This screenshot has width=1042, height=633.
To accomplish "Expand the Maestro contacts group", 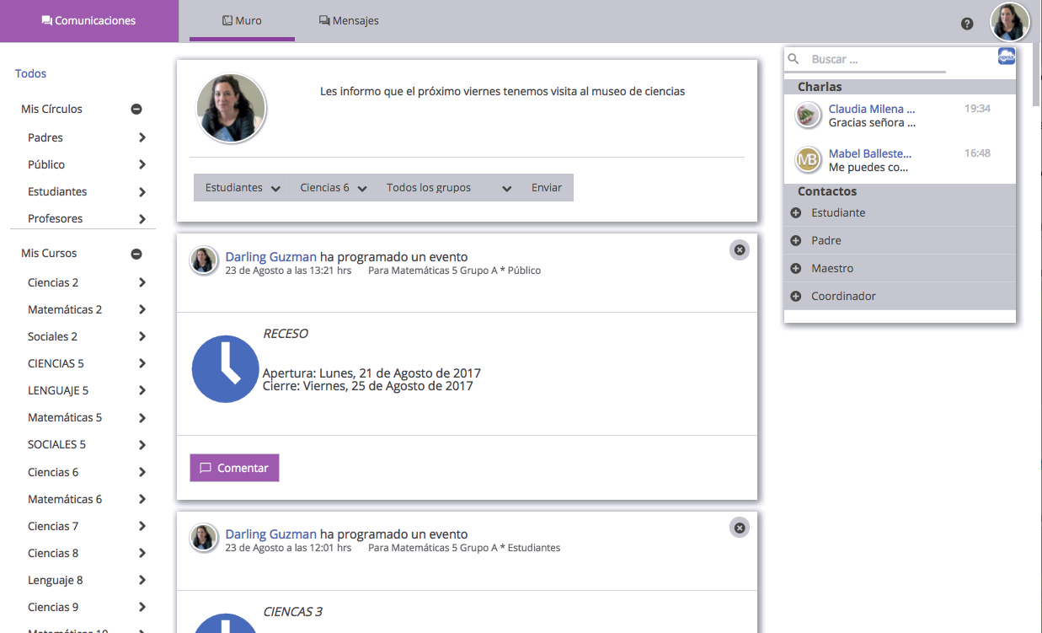I will [x=796, y=269].
